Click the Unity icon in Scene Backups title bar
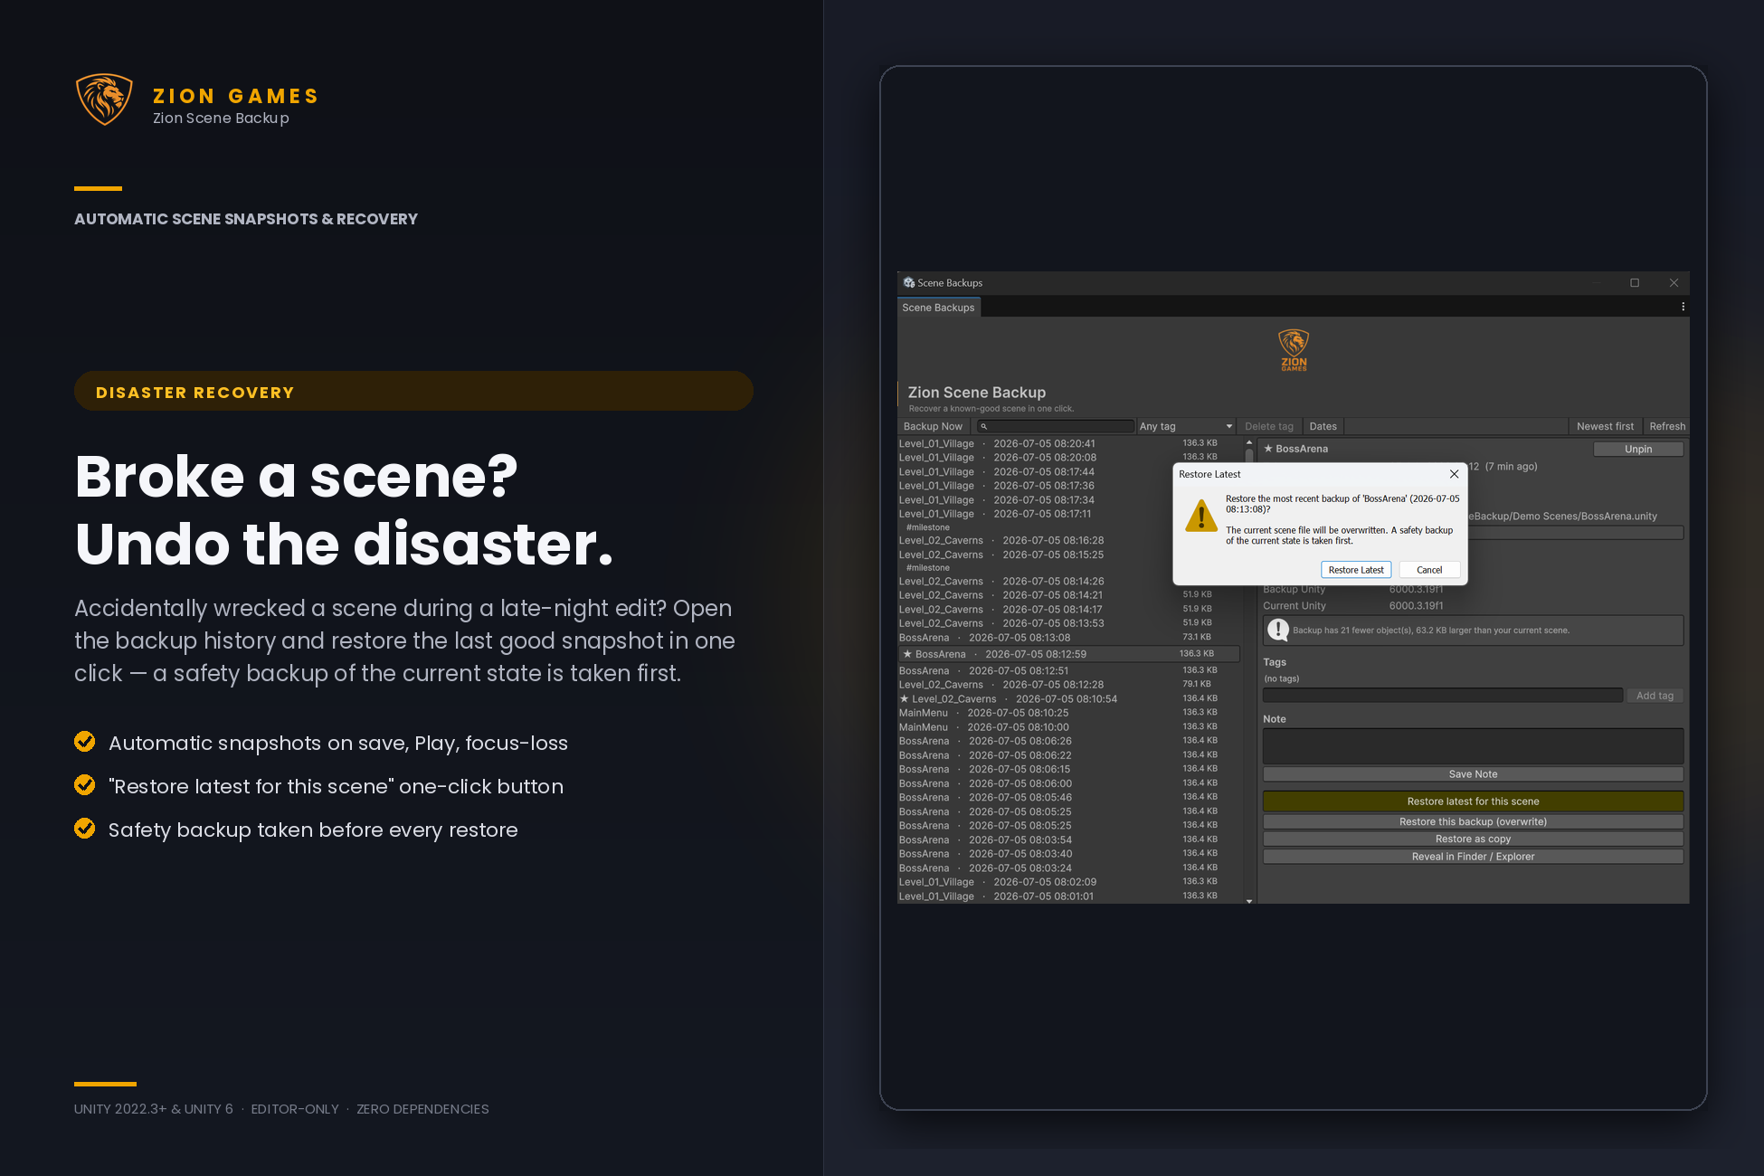 pos(908,283)
